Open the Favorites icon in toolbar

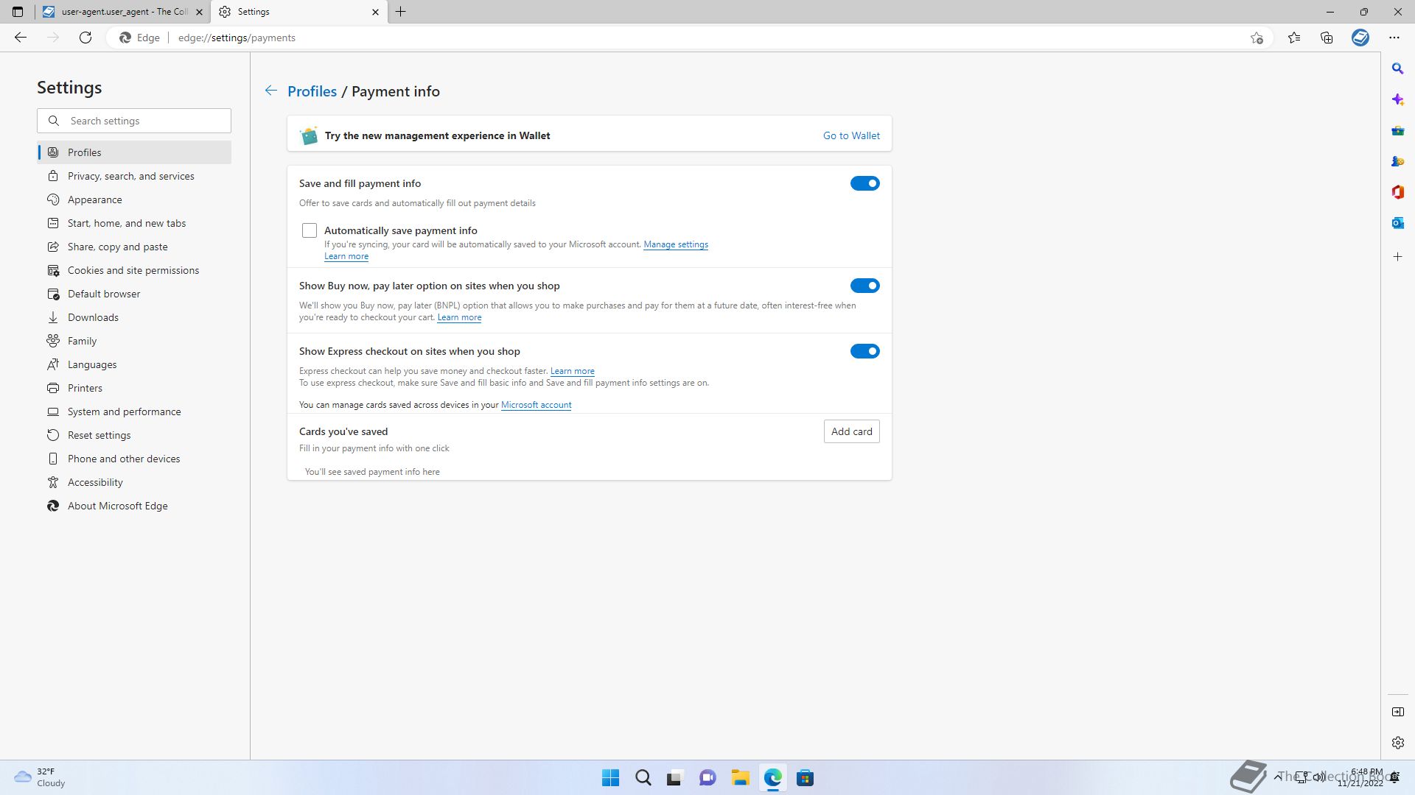[x=1294, y=38]
